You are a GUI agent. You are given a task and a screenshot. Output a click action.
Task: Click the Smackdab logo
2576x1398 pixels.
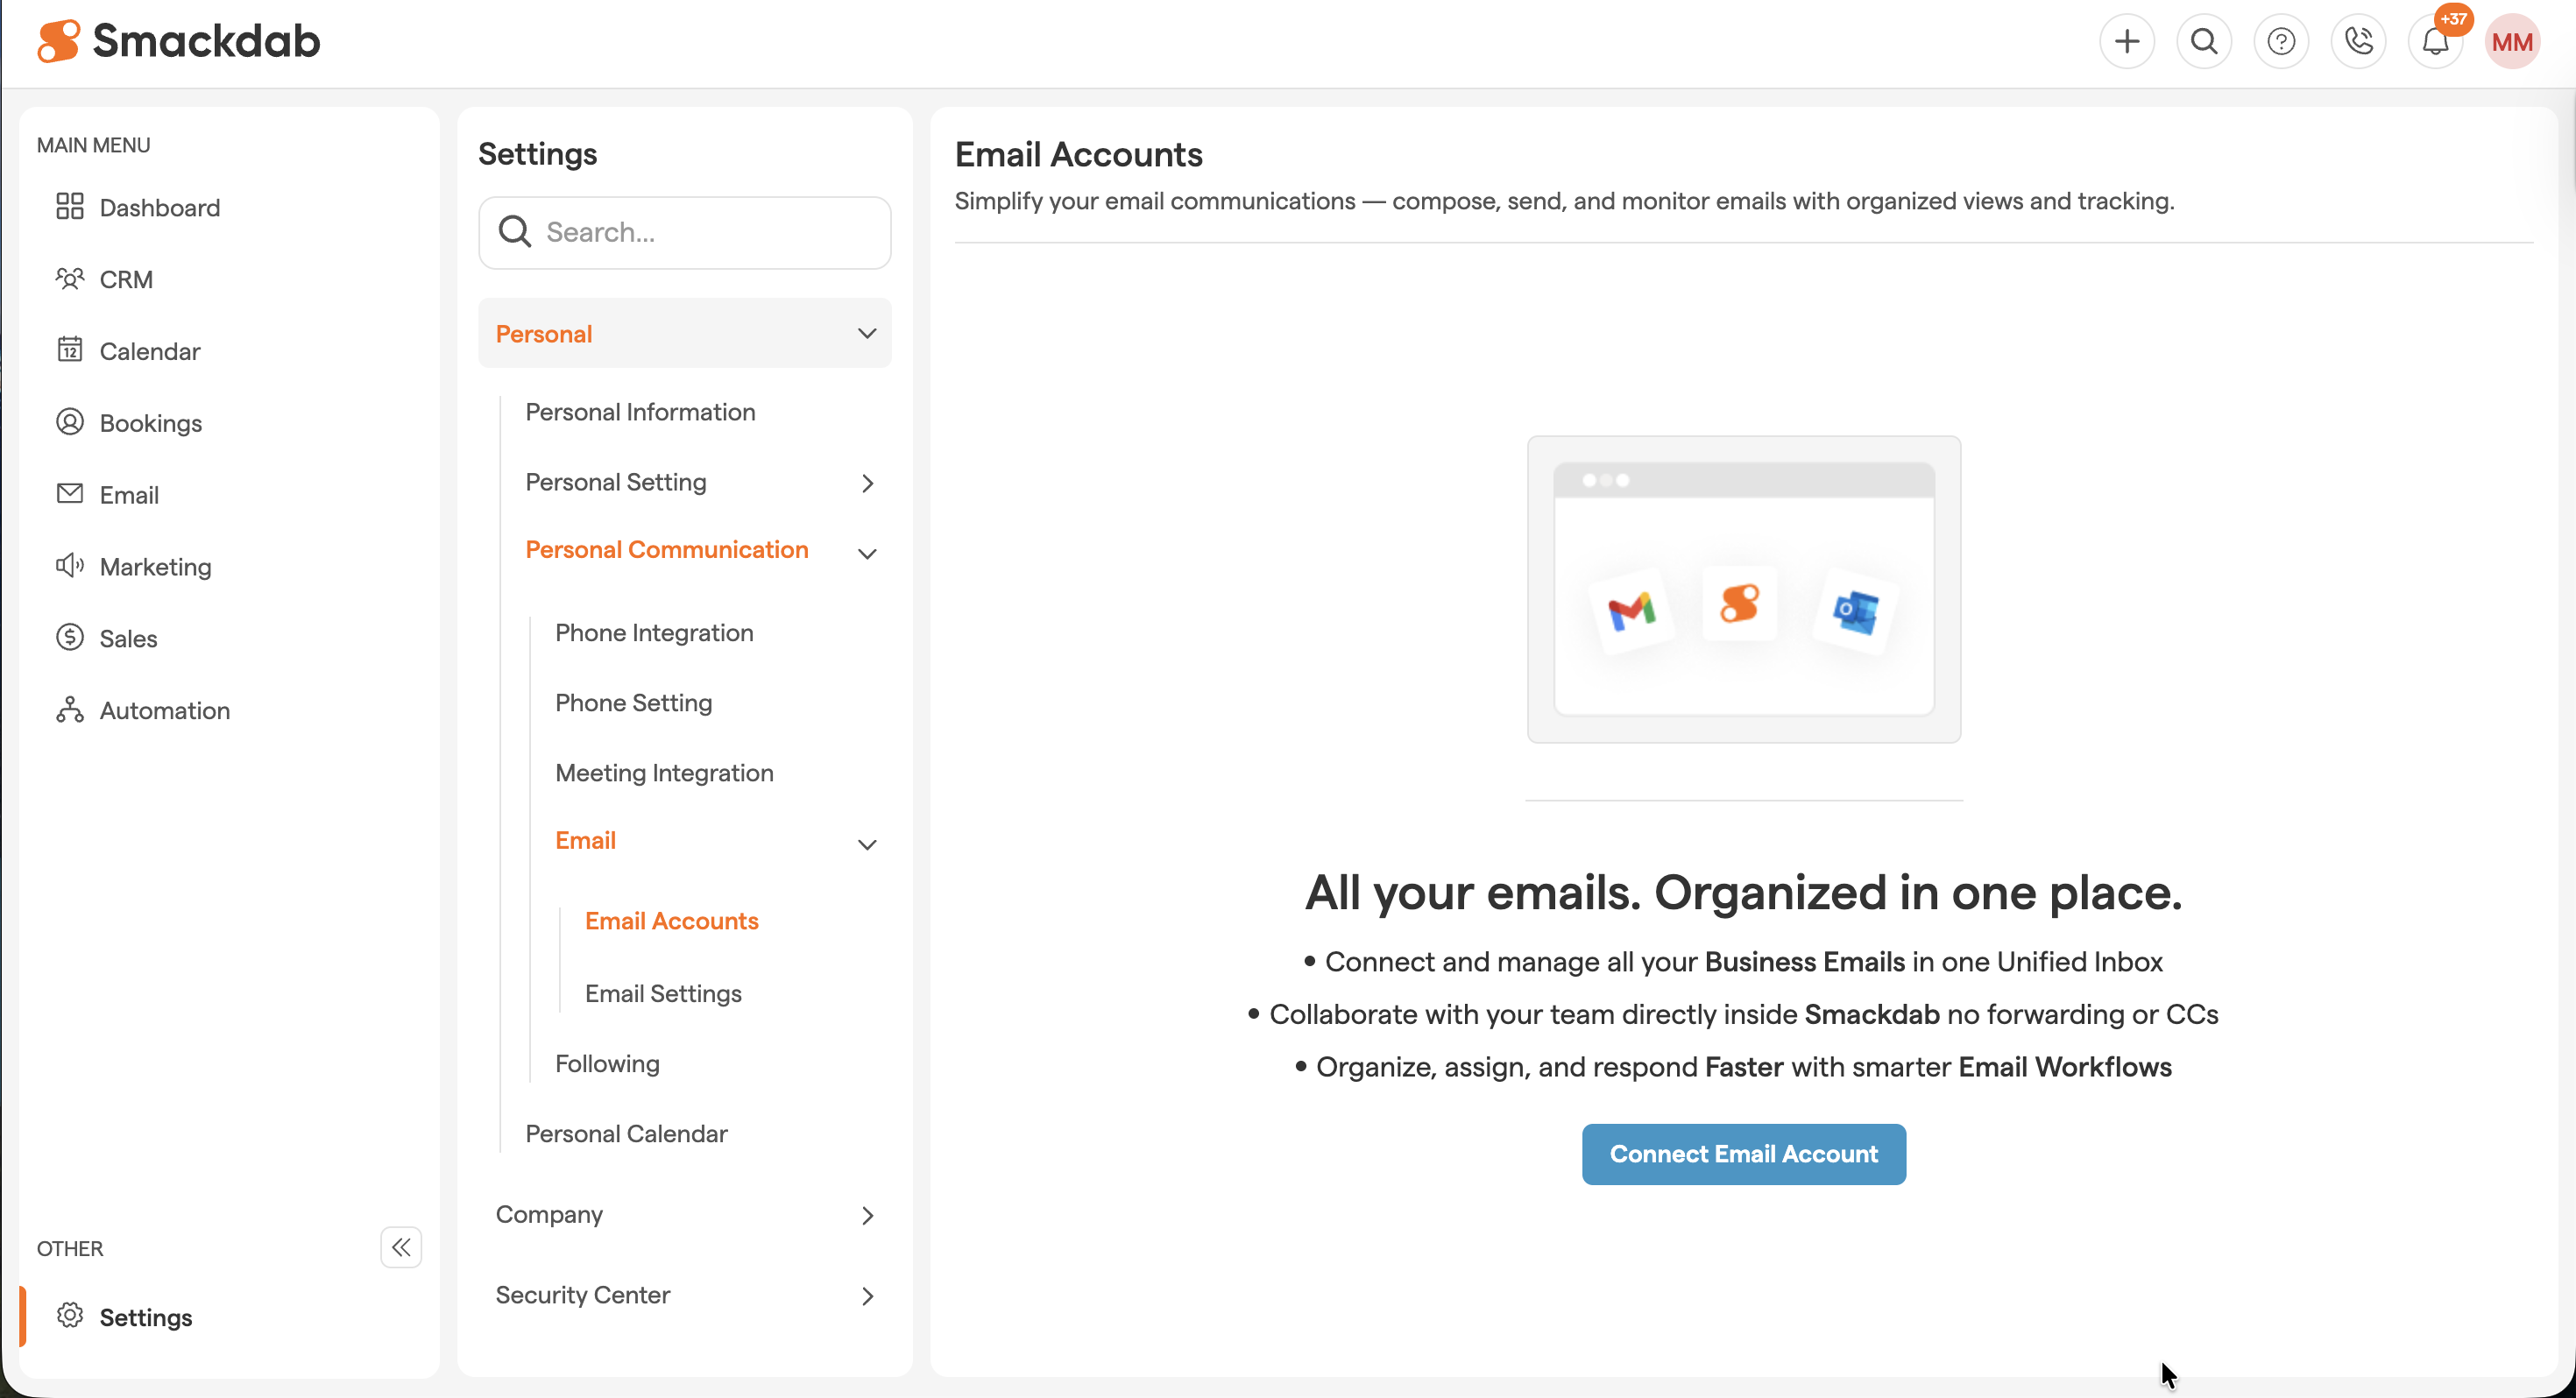[179, 41]
